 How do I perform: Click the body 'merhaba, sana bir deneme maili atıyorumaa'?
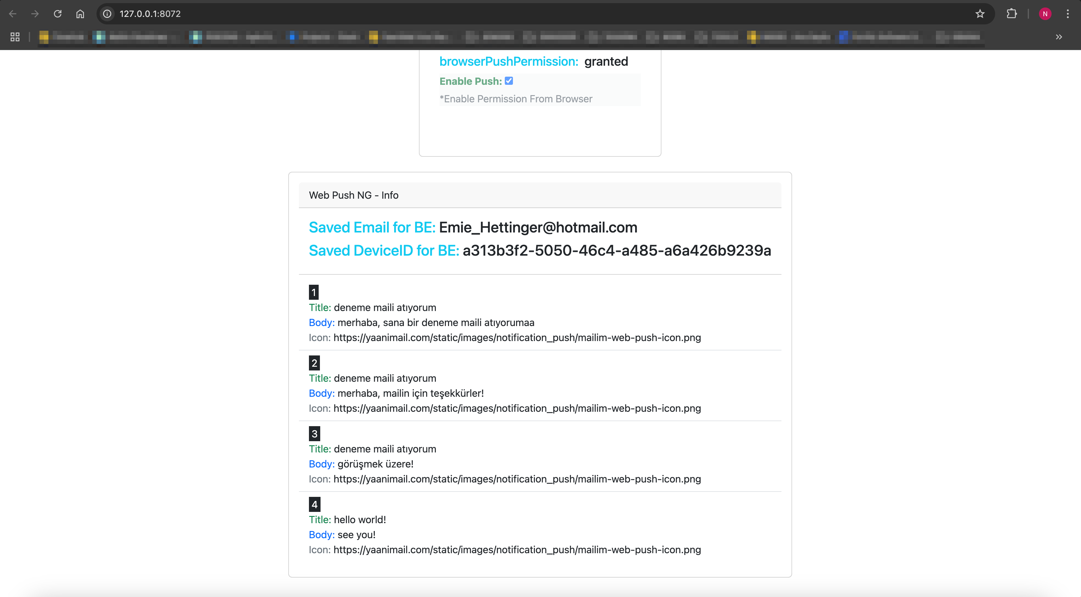pyautogui.click(x=436, y=323)
